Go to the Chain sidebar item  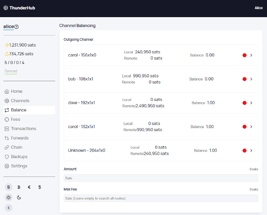tap(29, 147)
